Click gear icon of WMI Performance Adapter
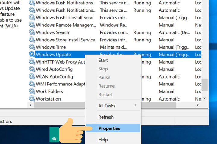 point(32,84)
